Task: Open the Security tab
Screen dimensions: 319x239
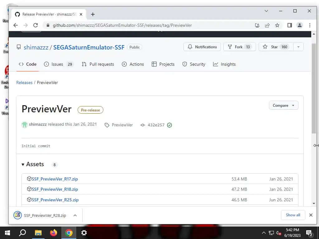Action: (194, 64)
